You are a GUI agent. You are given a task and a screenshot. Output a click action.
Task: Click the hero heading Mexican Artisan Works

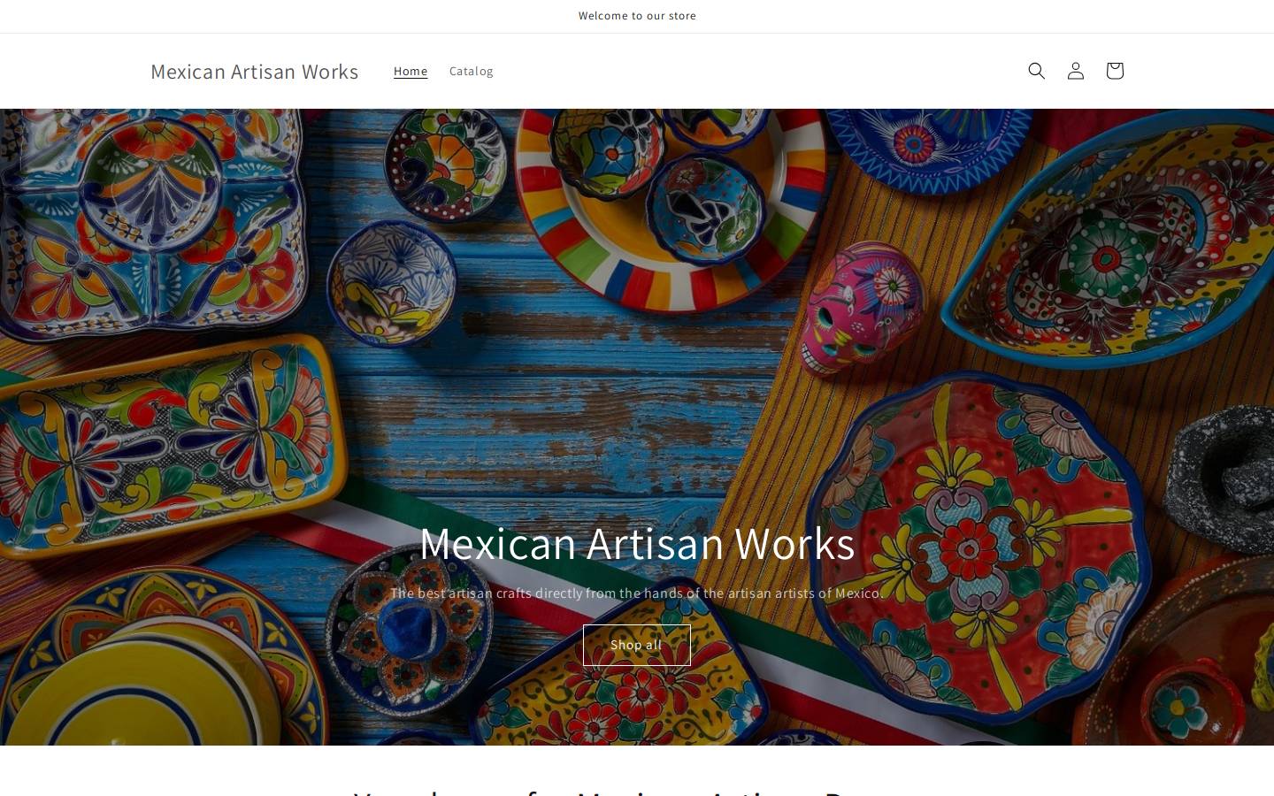[637, 543]
